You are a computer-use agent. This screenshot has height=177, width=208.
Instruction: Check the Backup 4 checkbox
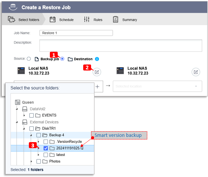point(39,135)
